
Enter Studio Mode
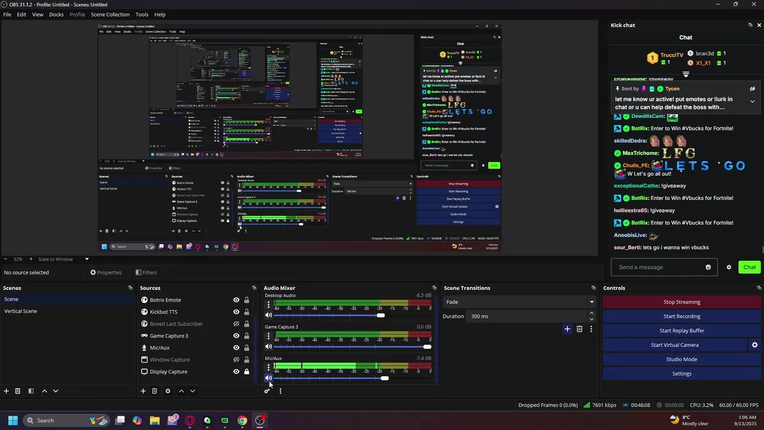pyautogui.click(x=682, y=360)
